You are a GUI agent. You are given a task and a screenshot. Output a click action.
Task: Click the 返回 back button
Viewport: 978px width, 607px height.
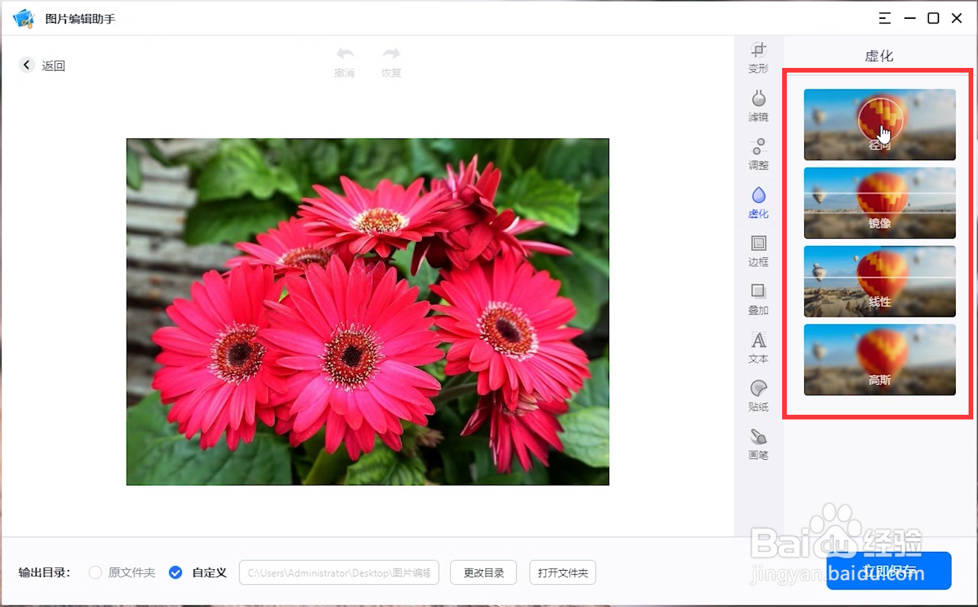[x=42, y=65]
